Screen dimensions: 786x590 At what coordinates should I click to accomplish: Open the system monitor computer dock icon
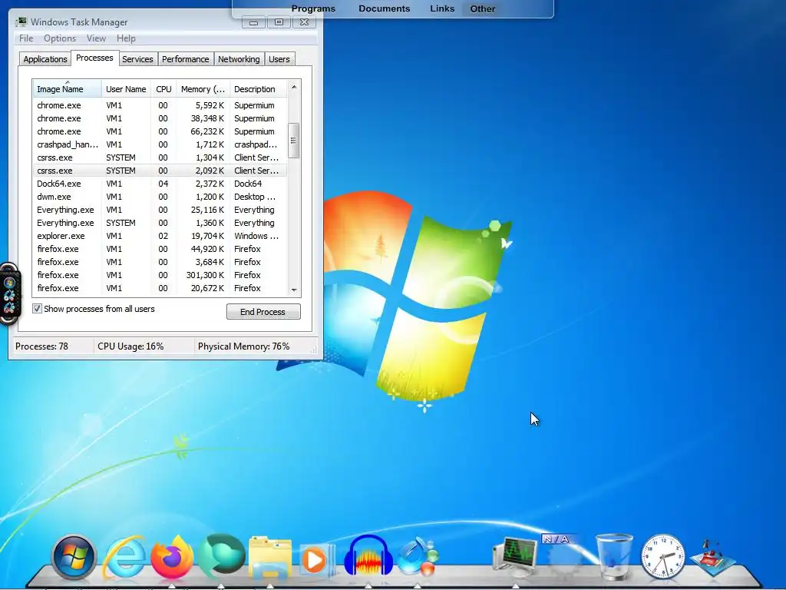click(515, 555)
